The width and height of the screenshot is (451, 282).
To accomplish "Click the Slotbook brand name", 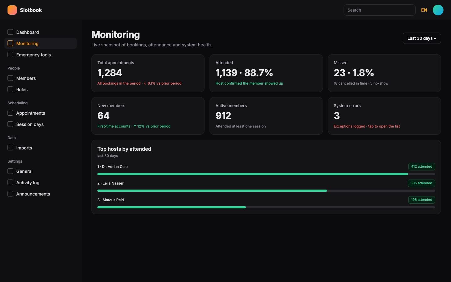I will click(x=31, y=10).
